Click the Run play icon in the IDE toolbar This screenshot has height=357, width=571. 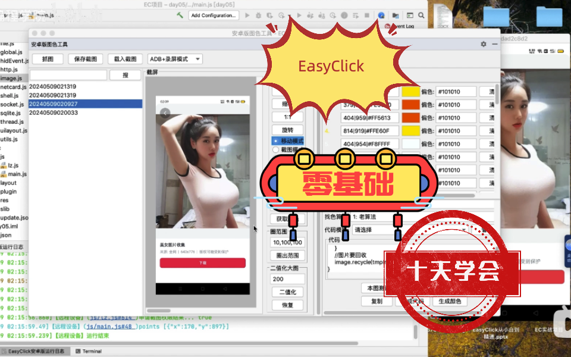247,15
